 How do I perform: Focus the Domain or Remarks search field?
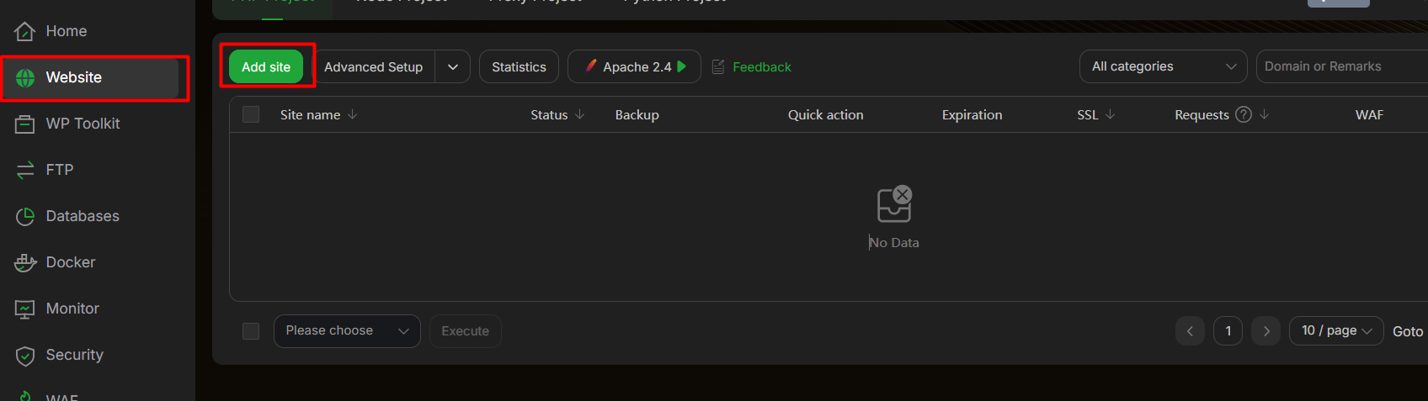coord(1339,66)
